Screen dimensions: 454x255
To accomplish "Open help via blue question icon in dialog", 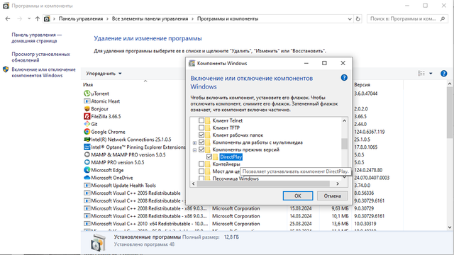I will (344, 77).
